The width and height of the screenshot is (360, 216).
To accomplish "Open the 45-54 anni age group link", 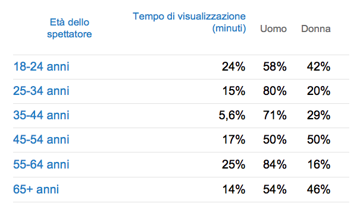I will (x=41, y=139).
